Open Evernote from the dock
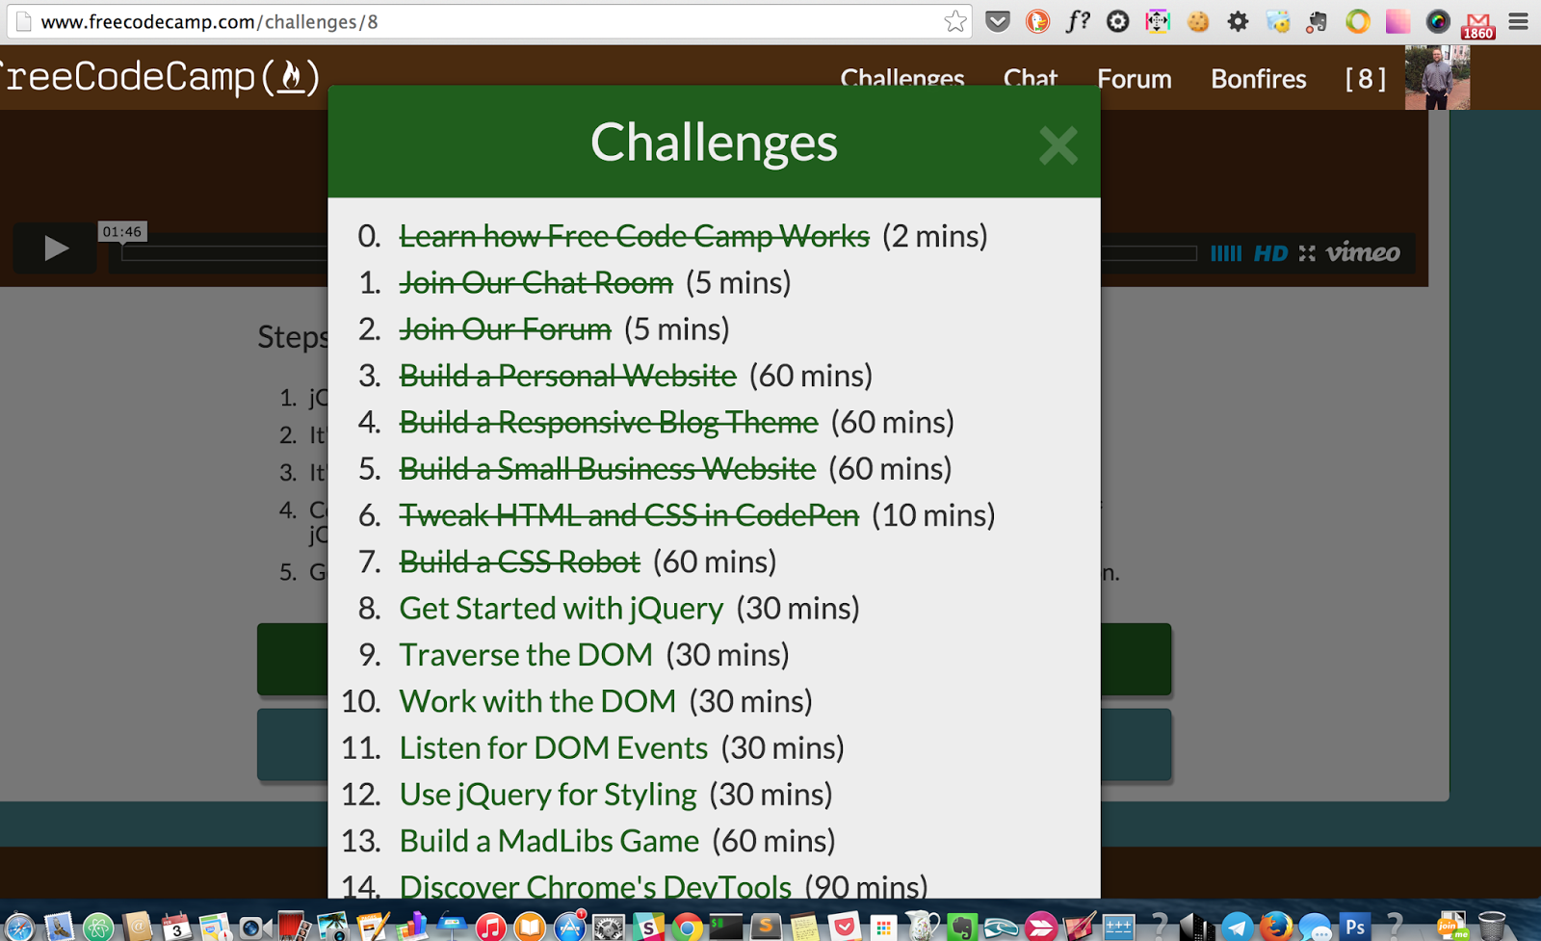 click(x=962, y=928)
